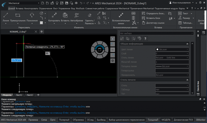Toggle Привязка snap in status bar
Viewport: 207px width, 123px height.
pos(33,120)
